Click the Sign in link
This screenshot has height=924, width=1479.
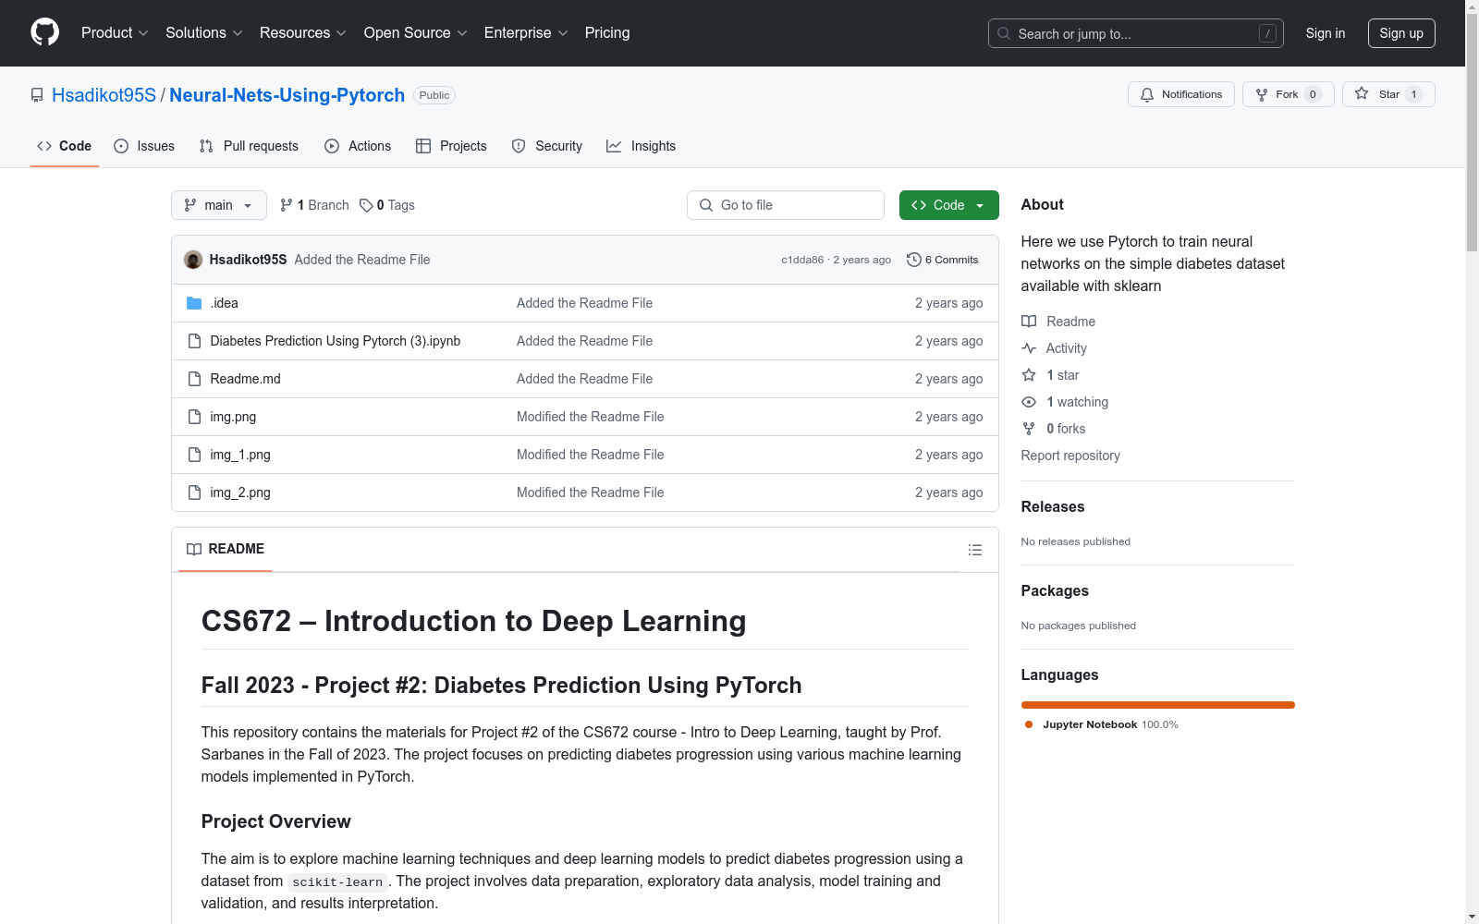click(x=1326, y=33)
